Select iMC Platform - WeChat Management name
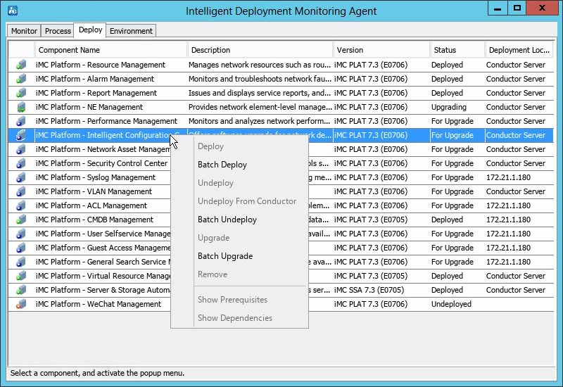 coord(99,304)
